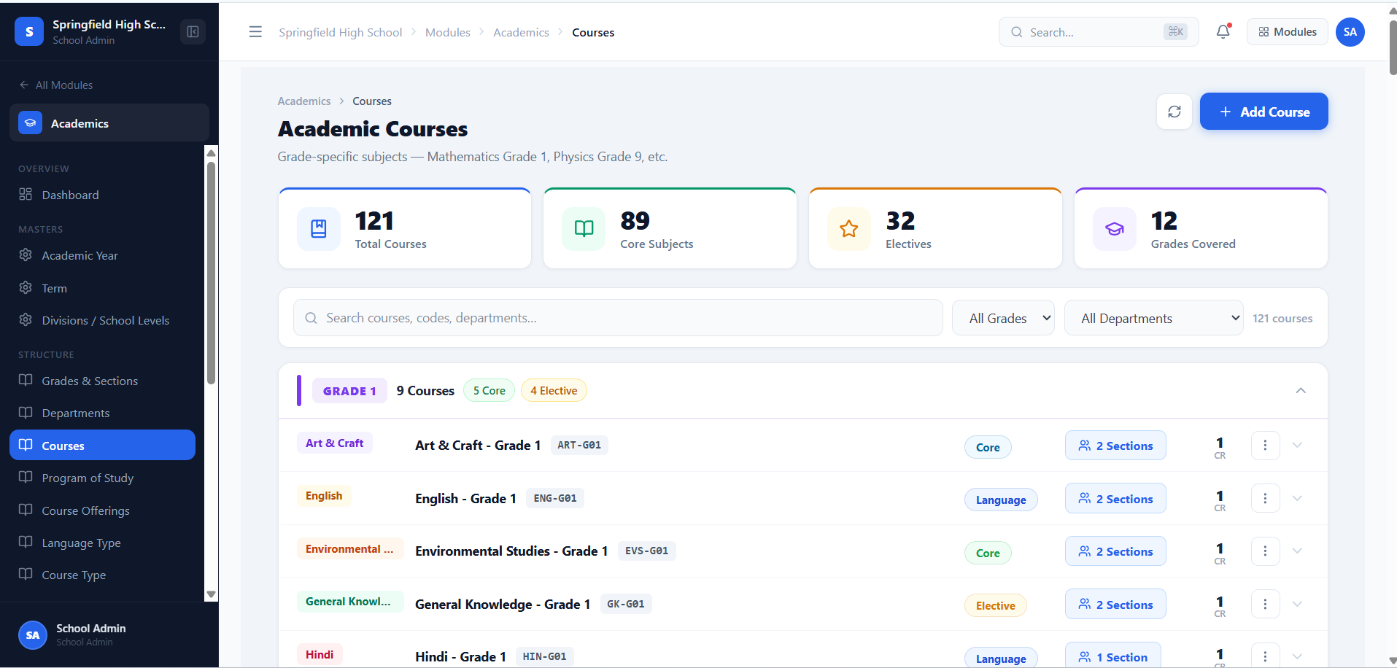This screenshot has height=668, width=1397.
Task: Open the hamburger menu icon
Action: click(x=255, y=32)
